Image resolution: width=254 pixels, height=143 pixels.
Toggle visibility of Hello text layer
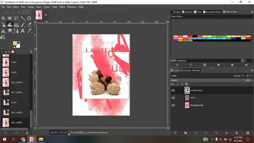click(173, 98)
